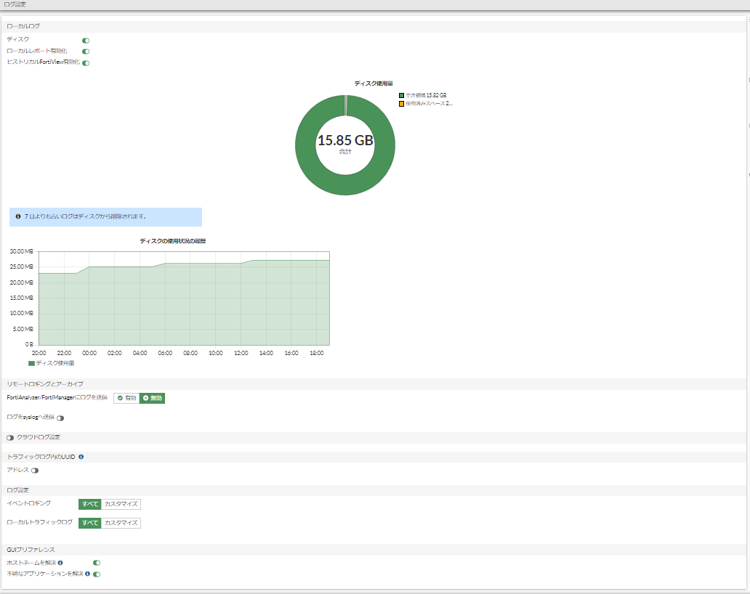The image size is (750, 594).
Task: Click the FortiAnalyzer/FortiManagerにログを送信 label
Action: click(57, 398)
